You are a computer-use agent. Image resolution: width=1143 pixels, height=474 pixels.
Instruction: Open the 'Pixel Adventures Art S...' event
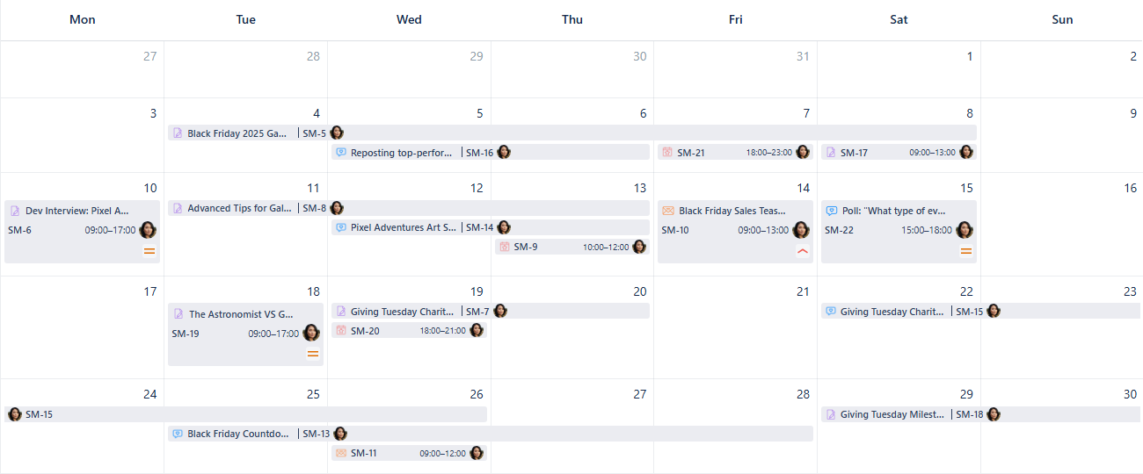tap(403, 227)
